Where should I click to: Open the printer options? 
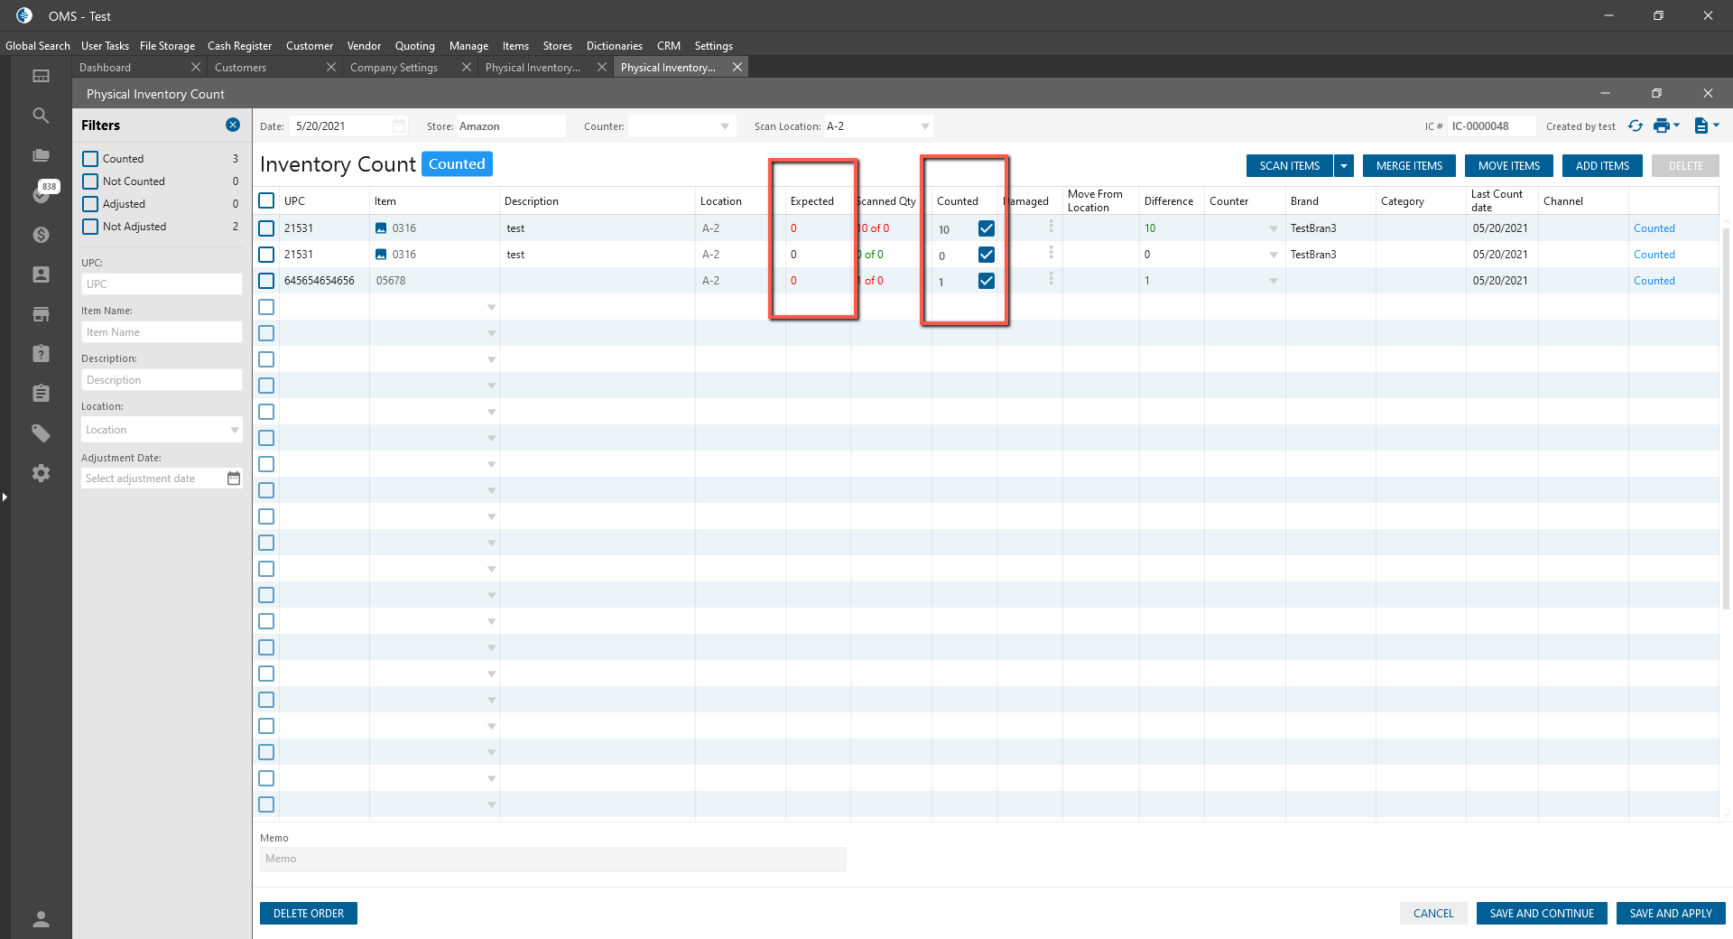click(x=1665, y=126)
